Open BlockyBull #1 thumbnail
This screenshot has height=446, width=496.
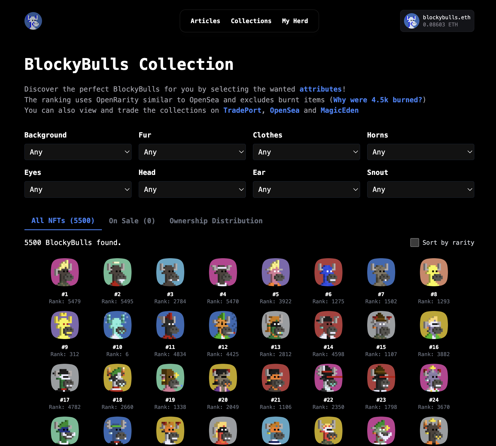(x=65, y=272)
